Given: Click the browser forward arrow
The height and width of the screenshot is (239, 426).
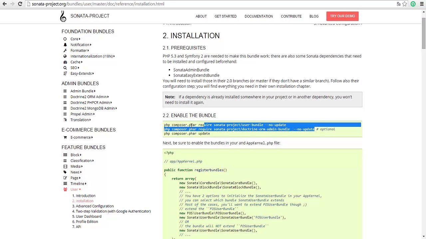Looking at the screenshot, I should (x=12, y=4).
